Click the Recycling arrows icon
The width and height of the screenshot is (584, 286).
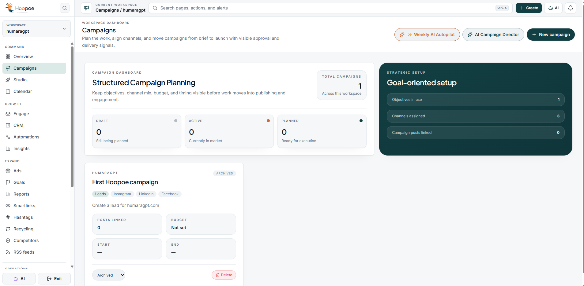(x=8, y=229)
